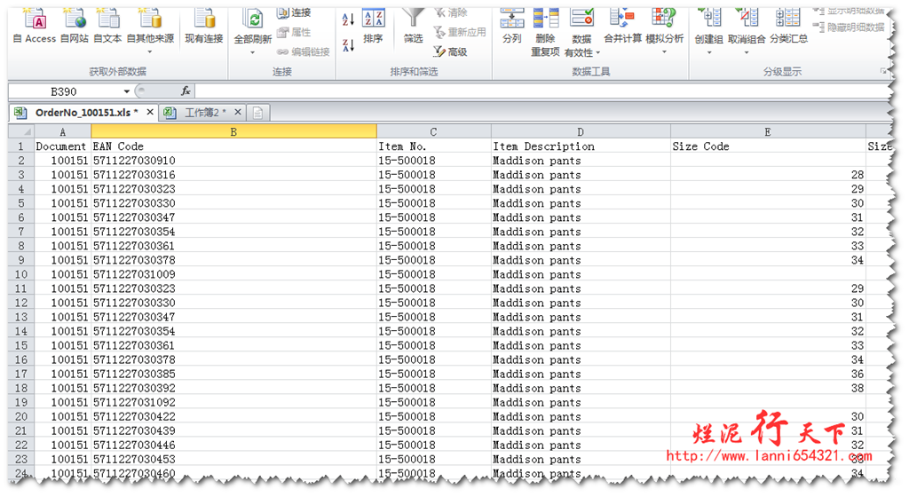The height and width of the screenshot is (497, 909).
Task: Expand the 全部刷新 dropdown arrow
Action: [253, 52]
